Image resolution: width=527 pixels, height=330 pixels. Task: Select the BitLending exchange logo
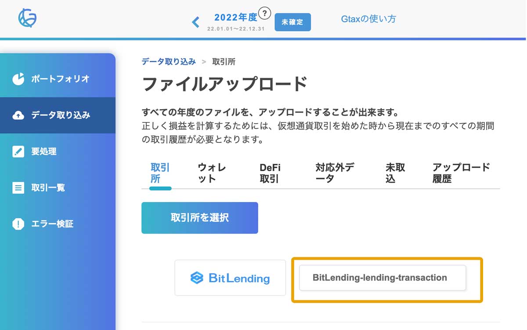pos(230,278)
